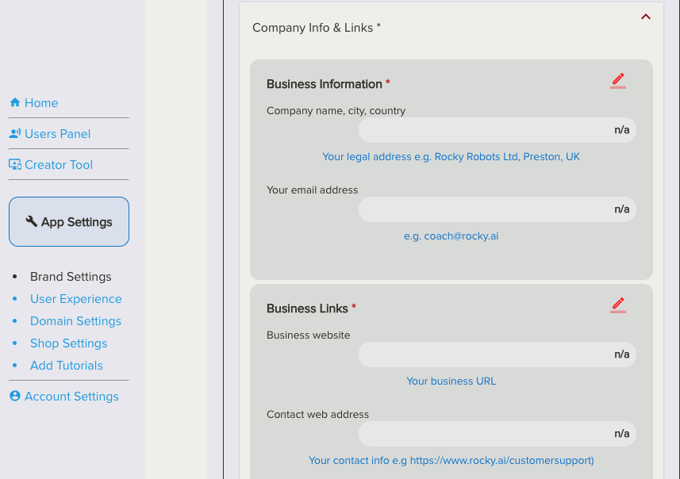Open the Add Tutorials page
Viewport: 680px width, 479px height.
coord(67,366)
